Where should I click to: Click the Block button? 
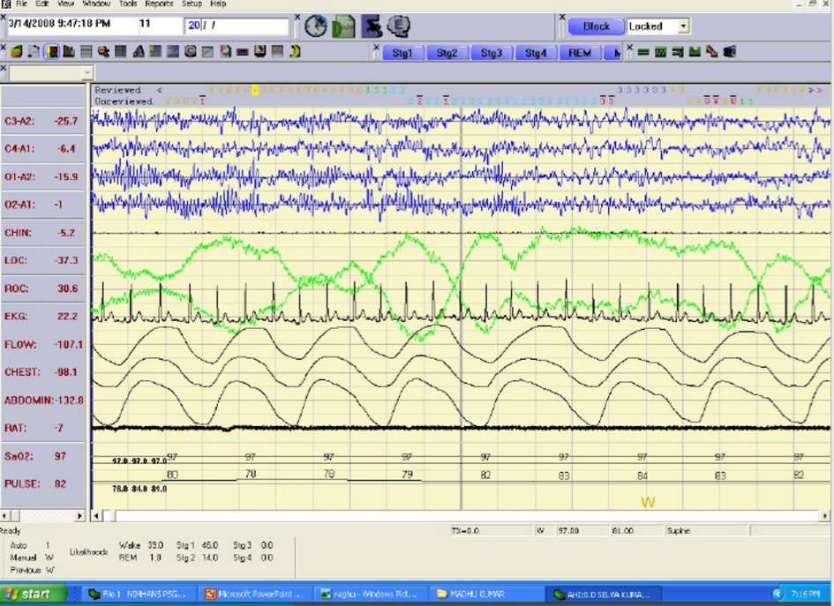pyautogui.click(x=597, y=26)
